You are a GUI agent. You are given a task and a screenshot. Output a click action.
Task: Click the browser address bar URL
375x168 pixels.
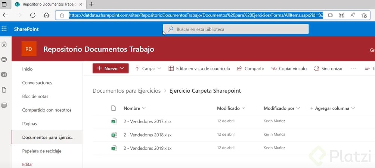(x=196, y=15)
